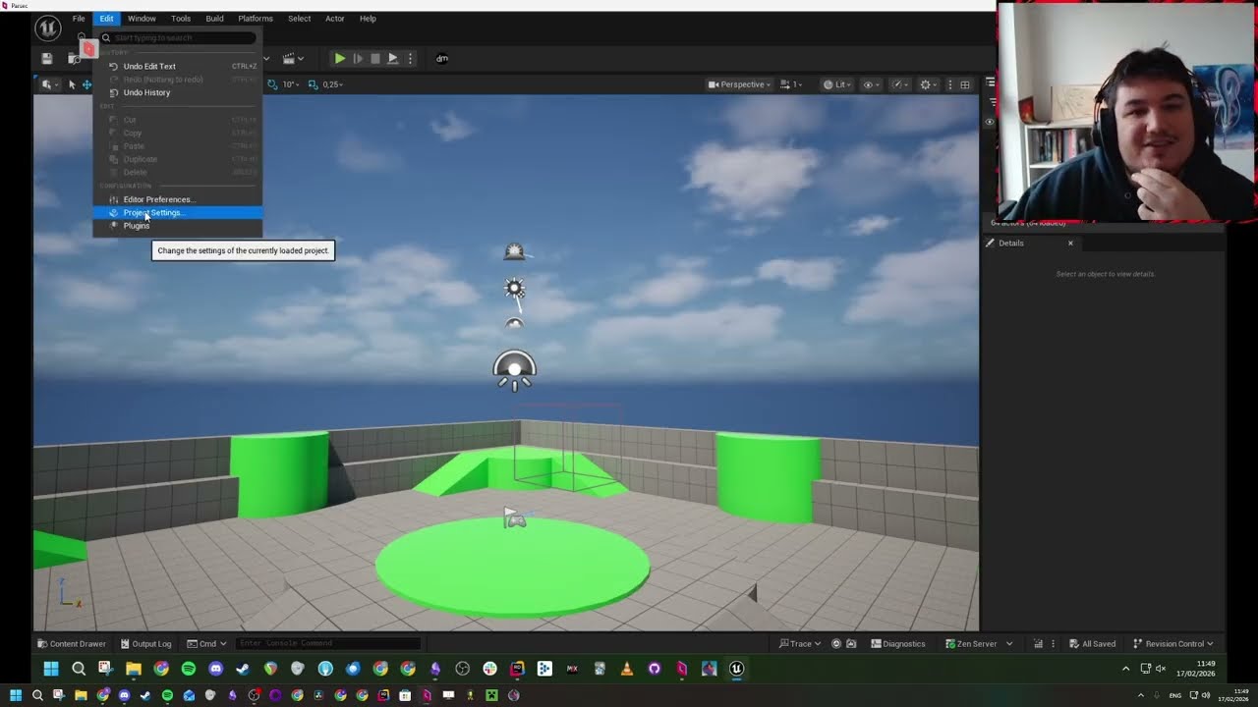Screen dimensions: 1258x707
Task: Open VLC from the taskbar
Action: [x=627, y=669]
